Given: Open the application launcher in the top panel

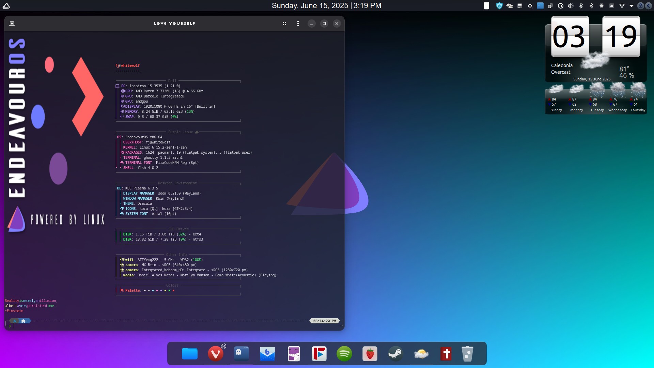Looking at the screenshot, I should point(6,5).
